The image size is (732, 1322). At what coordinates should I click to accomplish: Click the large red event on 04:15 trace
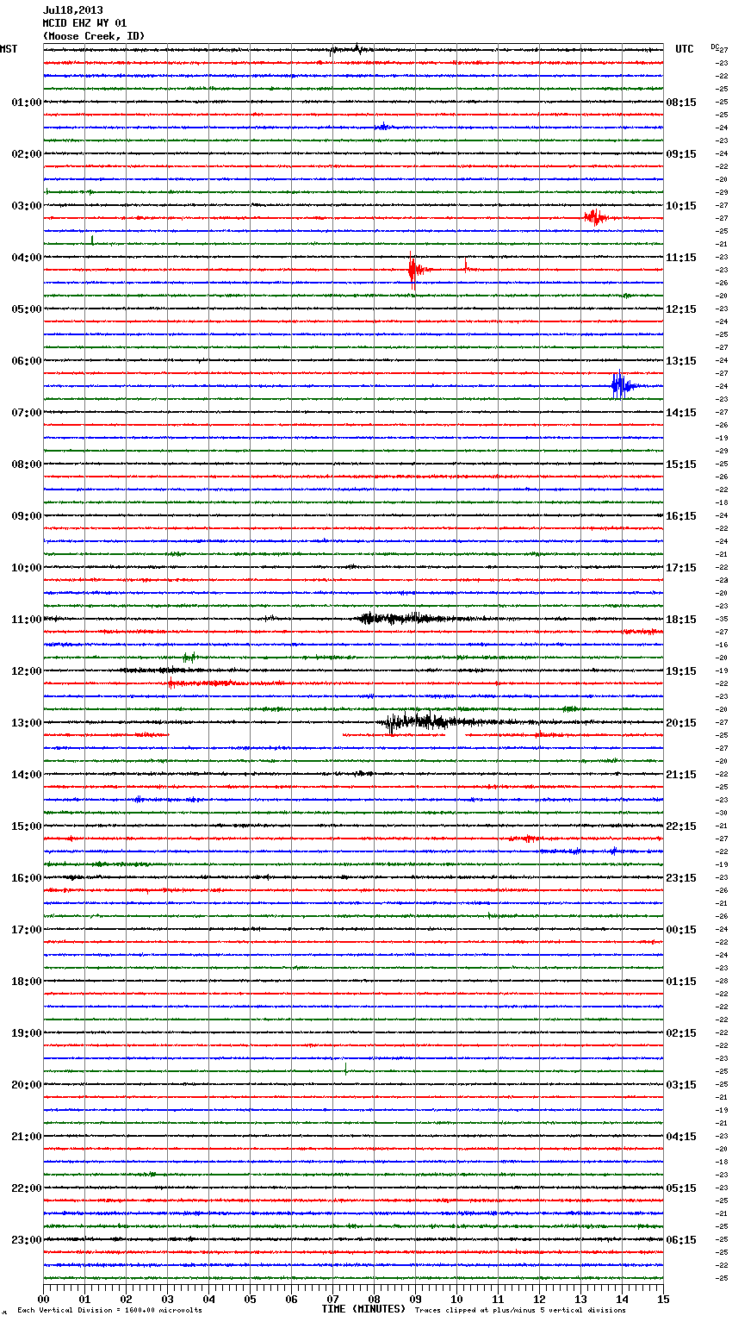coord(416,269)
